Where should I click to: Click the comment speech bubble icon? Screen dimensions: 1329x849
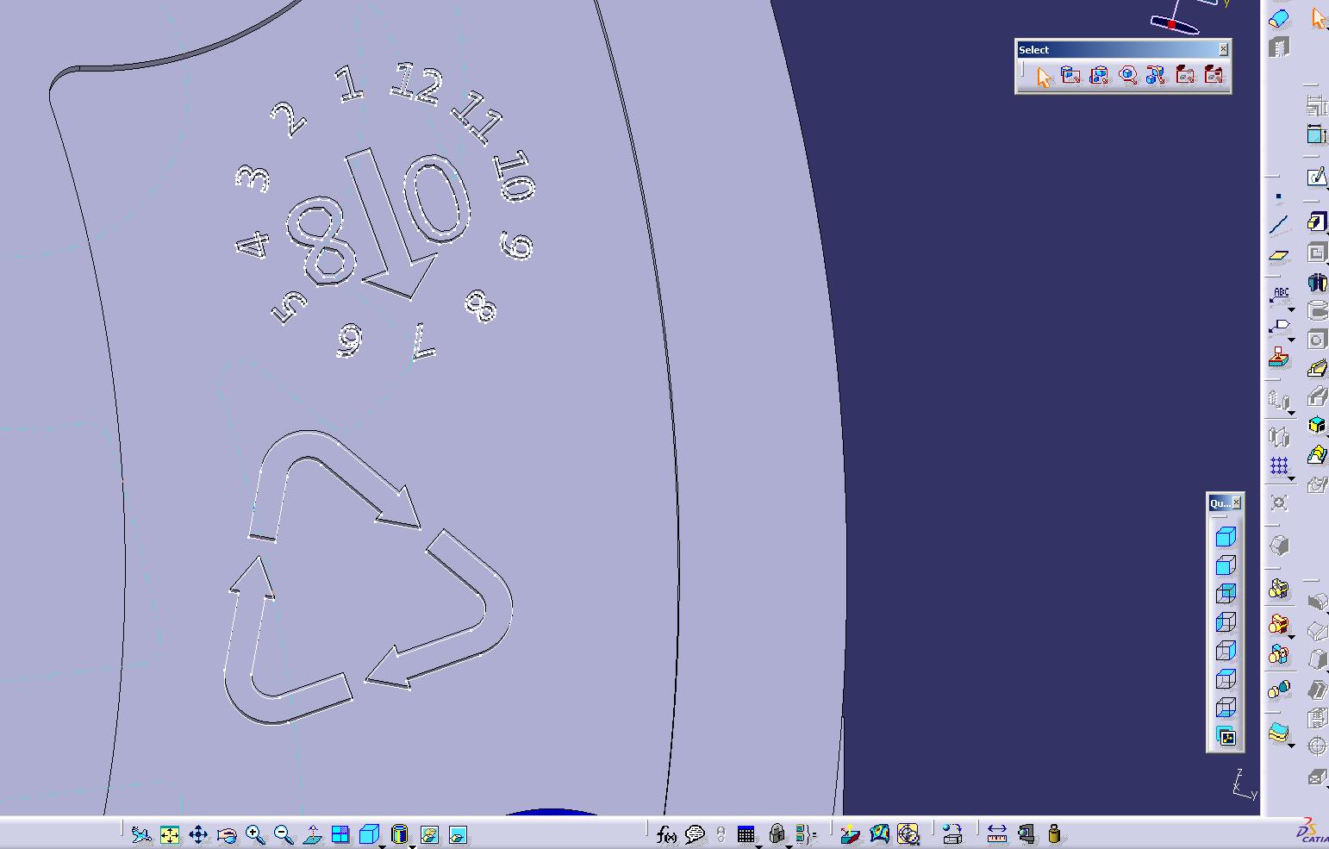[x=695, y=834]
